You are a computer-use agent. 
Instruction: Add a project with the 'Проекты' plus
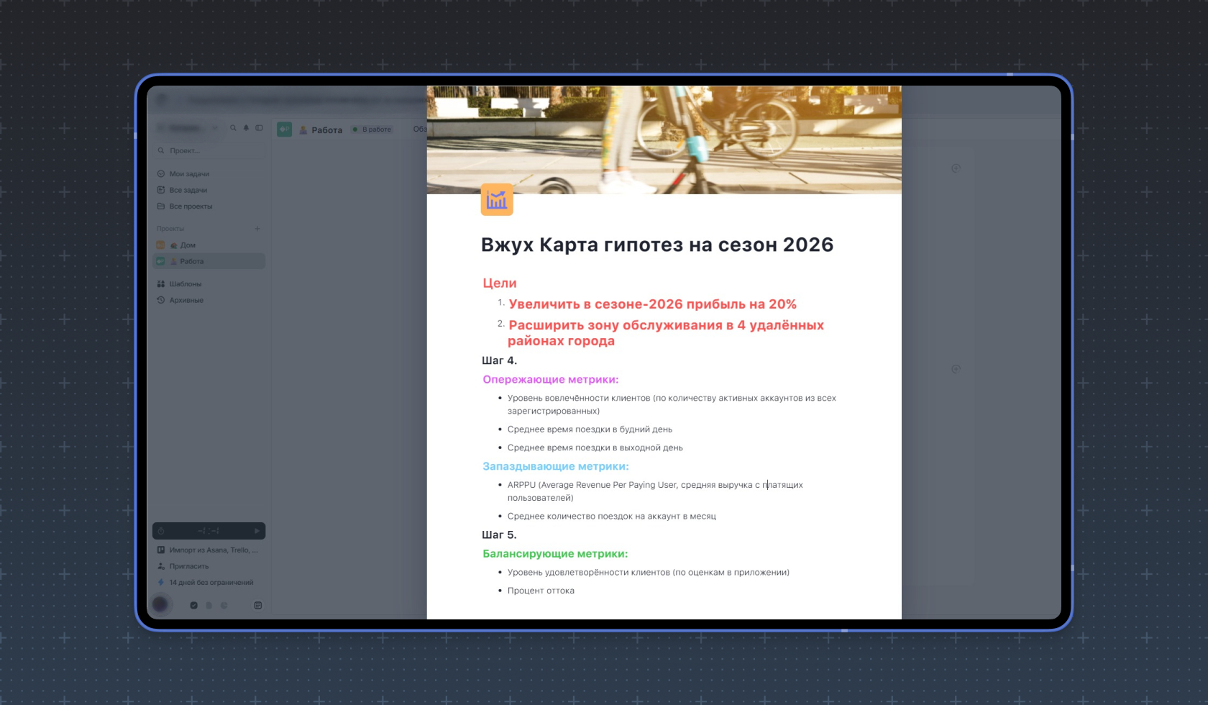coord(257,228)
